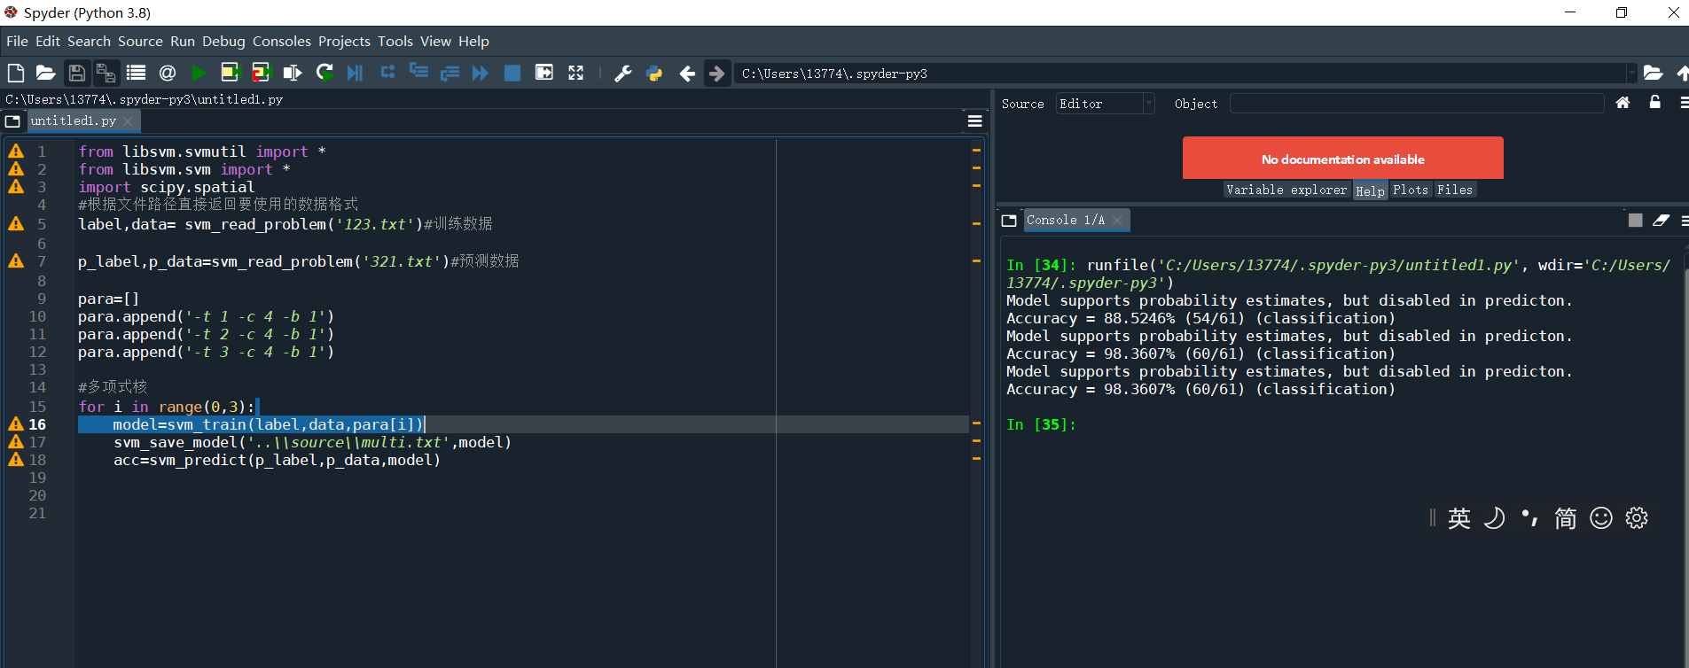Click line 15 'for i in range' text
Viewport: 1689px width, 668px height.
click(x=166, y=407)
